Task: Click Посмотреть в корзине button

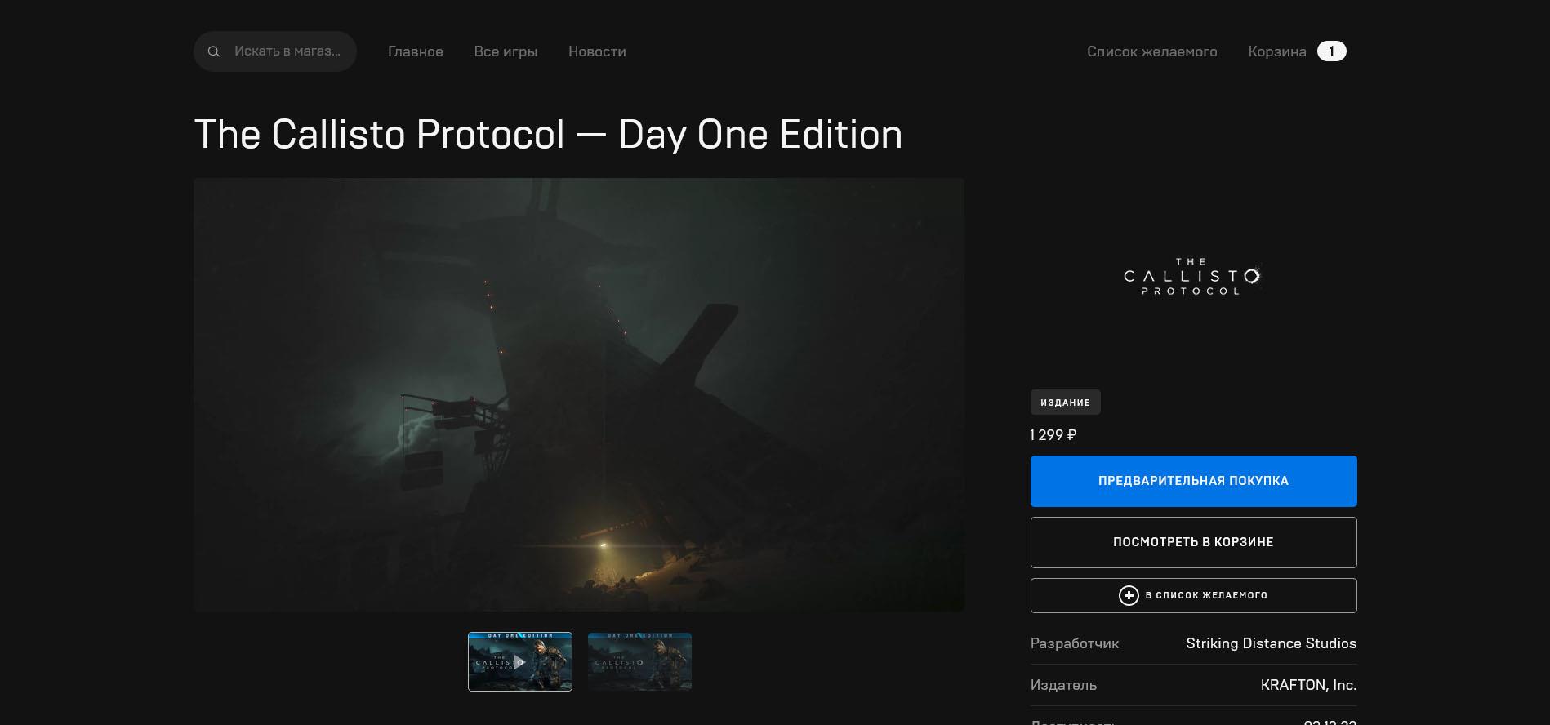Action: pos(1193,542)
